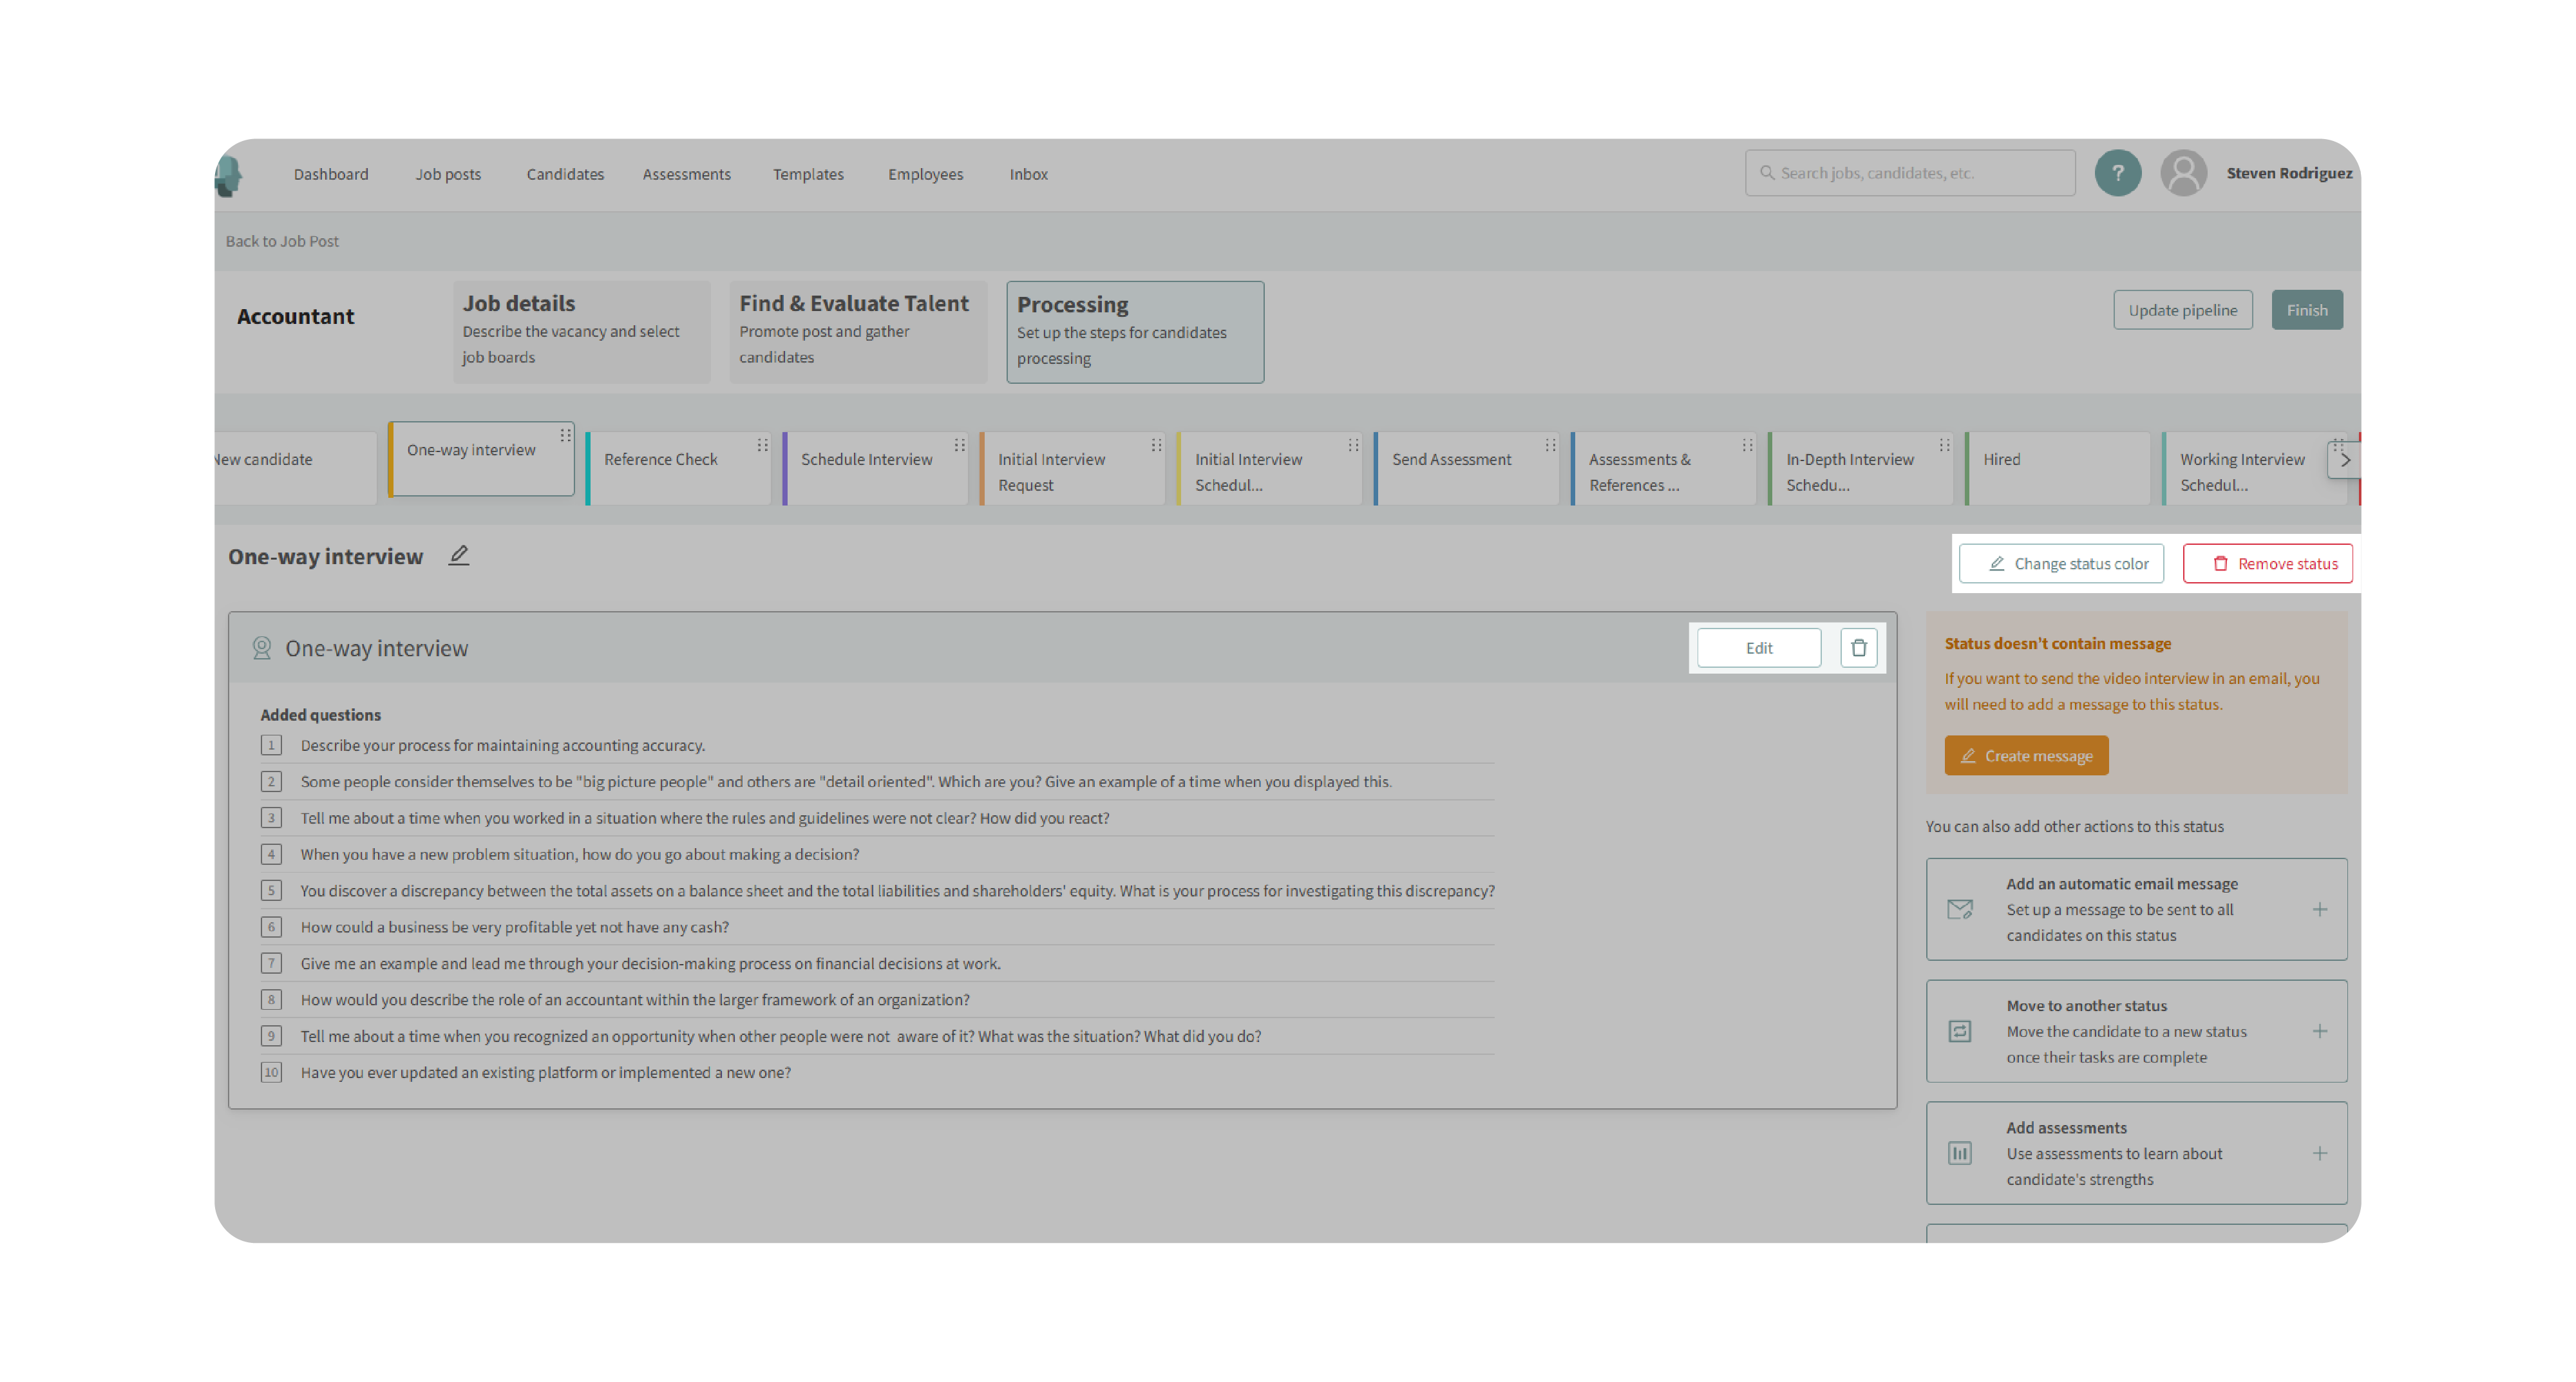Switch to the Job details step

click(580, 331)
